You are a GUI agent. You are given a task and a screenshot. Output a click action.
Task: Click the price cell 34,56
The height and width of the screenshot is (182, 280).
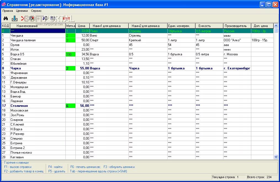click(83, 54)
